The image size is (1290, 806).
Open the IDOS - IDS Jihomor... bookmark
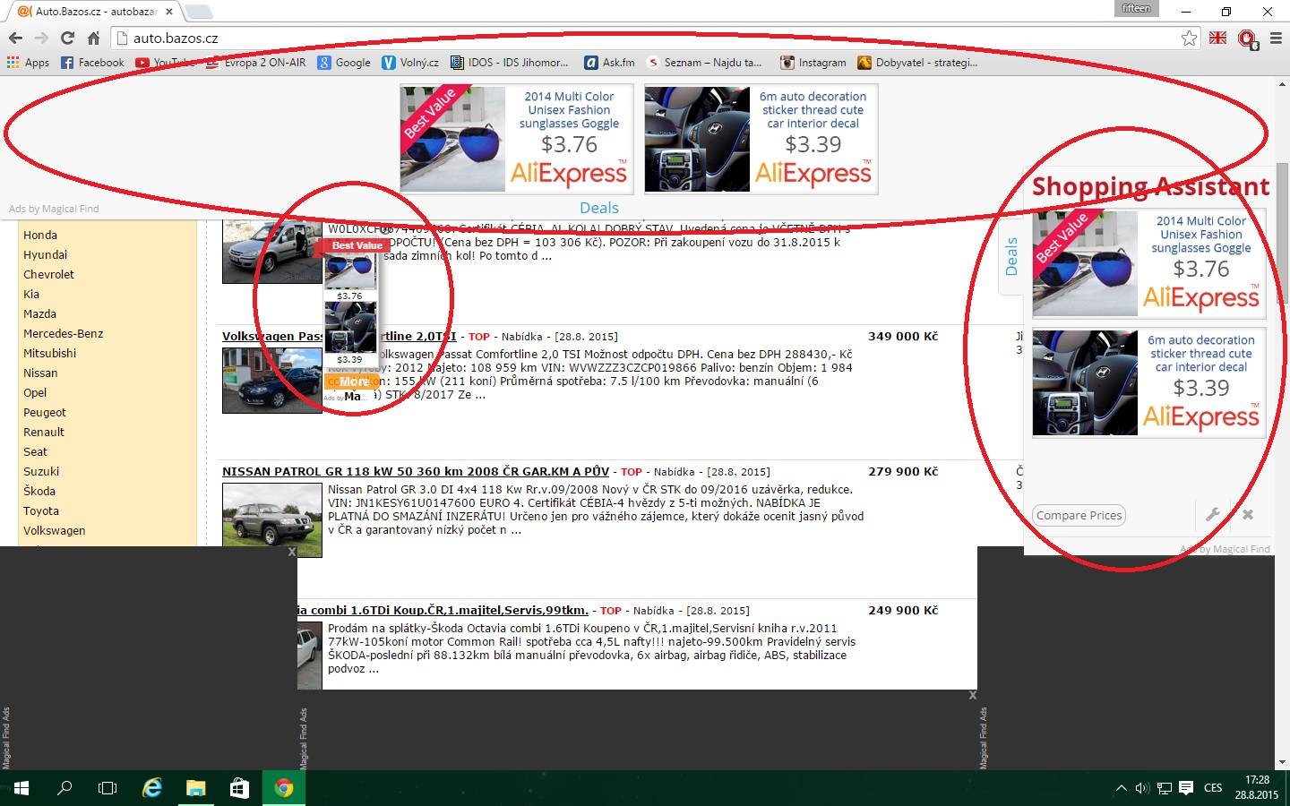tap(510, 63)
